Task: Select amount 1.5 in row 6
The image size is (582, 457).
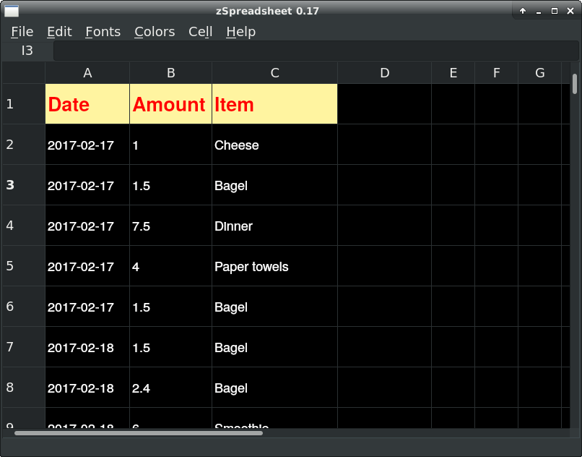Action: click(170, 307)
